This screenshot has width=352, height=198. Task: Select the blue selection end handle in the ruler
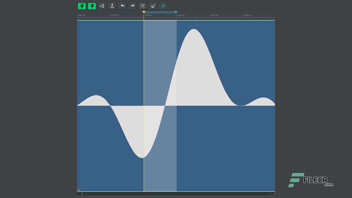[x=176, y=12]
